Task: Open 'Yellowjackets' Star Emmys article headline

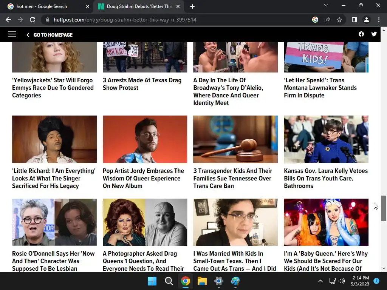Action: click(53, 88)
